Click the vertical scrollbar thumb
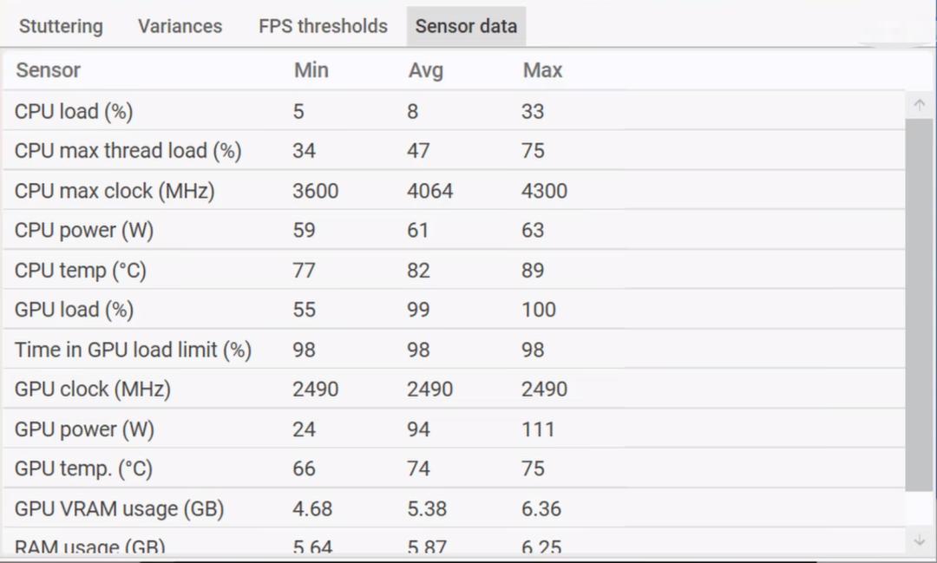The height and width of the screenshot is (563, 937). [x=919, y=304]
